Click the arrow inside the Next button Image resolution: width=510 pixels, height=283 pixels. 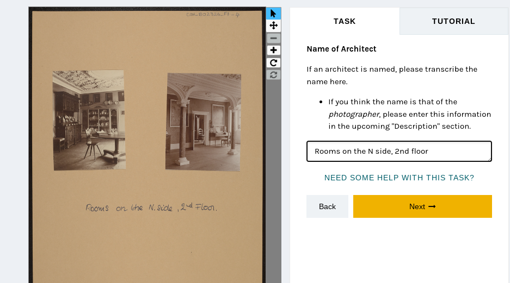click(x=432, y=207)
